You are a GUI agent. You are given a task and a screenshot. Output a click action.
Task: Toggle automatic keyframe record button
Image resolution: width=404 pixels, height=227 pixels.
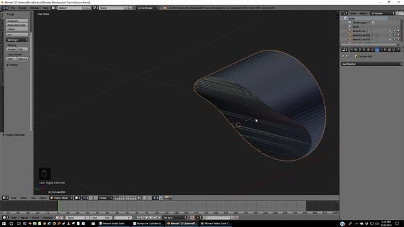click(192, 218)
